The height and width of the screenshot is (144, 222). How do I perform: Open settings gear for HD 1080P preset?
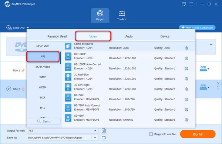tap(186, 58)
